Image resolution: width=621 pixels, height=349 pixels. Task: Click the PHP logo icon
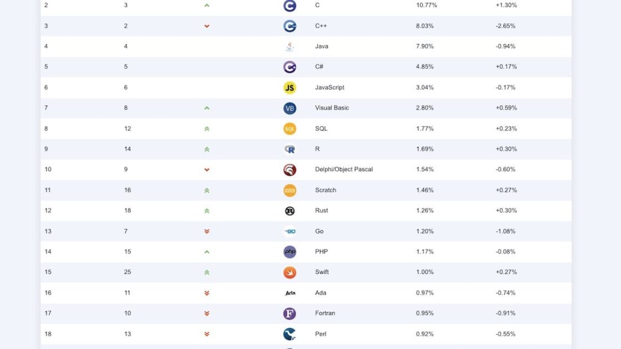(290, 252)
